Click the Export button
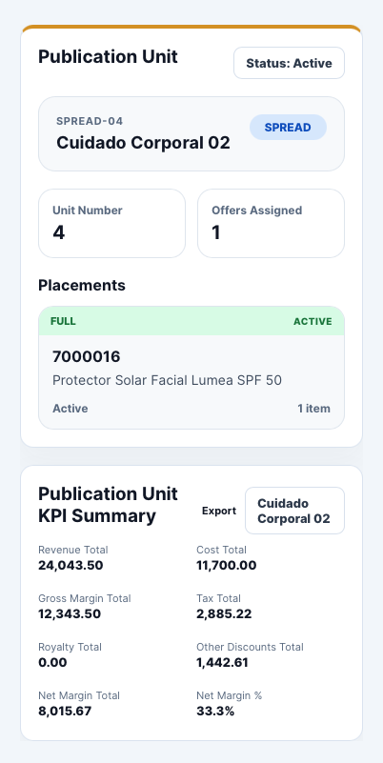Viewport: 383px width, 763px height. pyautogui.click(x=219, y=511)
